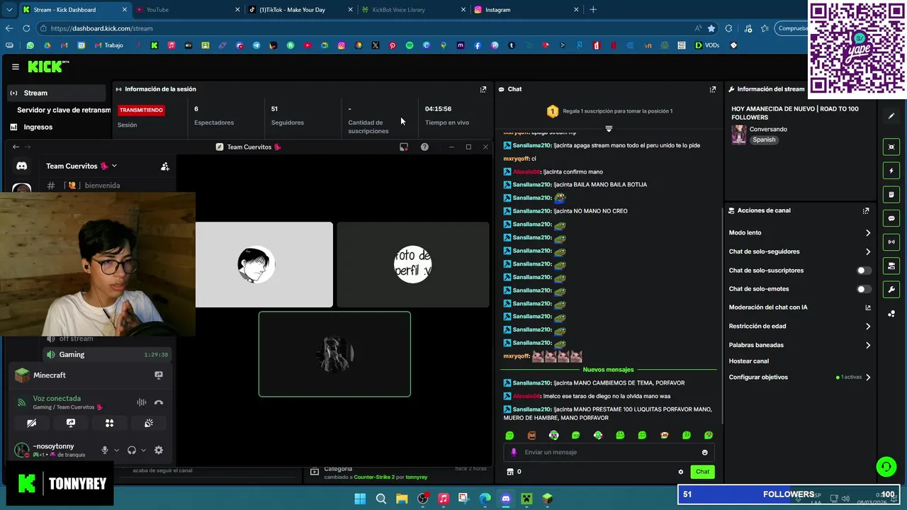907x510 pixels.
Task: Open the Trabajo bookmarks folder
Action: click(x=109, y=45)
